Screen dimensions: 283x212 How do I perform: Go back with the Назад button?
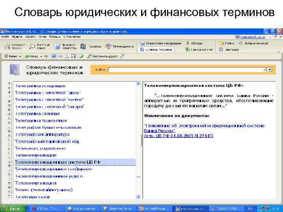tap(31, 57)
